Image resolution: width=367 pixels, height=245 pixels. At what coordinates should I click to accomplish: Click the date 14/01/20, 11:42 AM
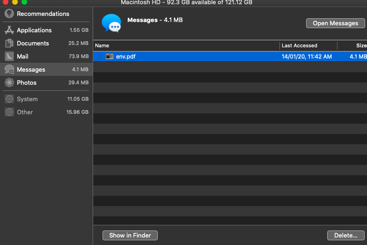point(307,56)
